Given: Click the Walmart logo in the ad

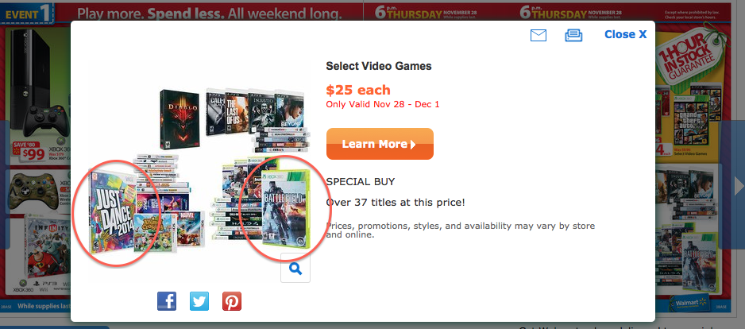Looking at the screenshot, I should (689, 302).
